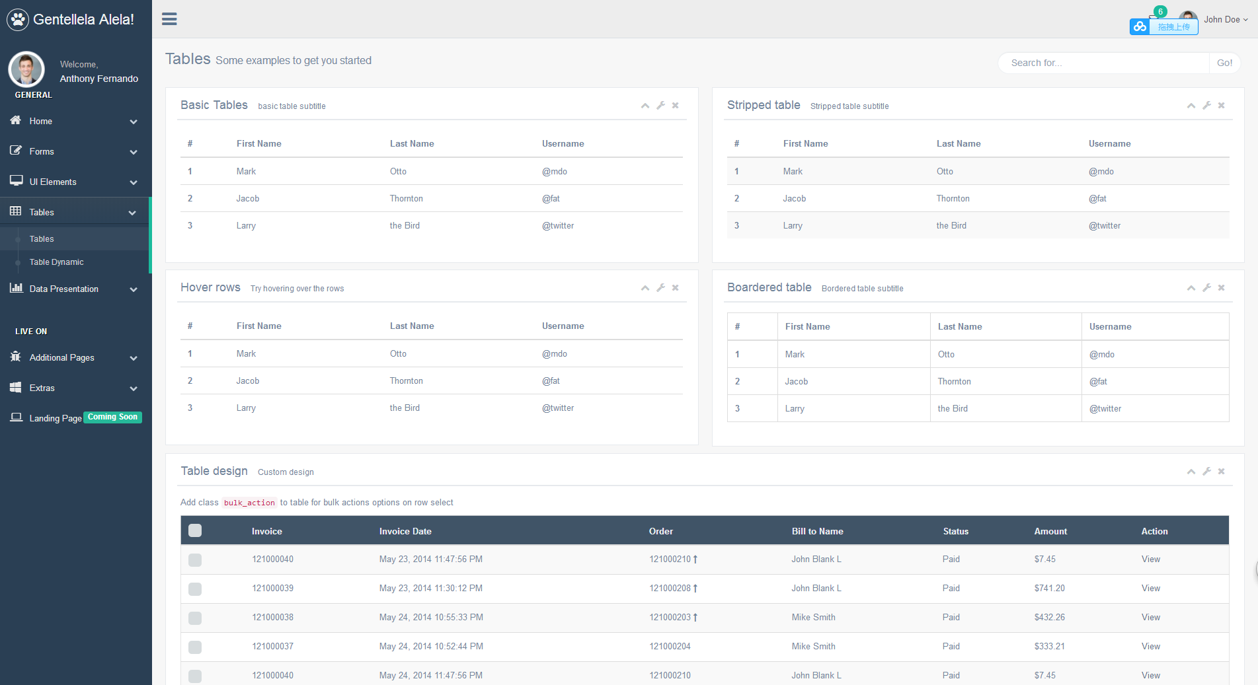Click the Additional Pages bug icon
This screenshot has width=1258, height=685.
pyautogui.click(x=16, y=357)
